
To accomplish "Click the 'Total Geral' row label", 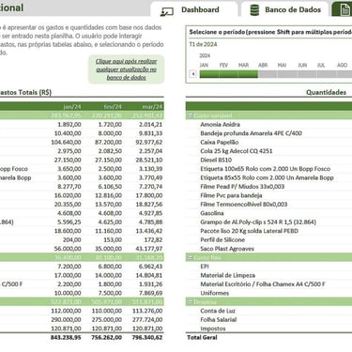I will tap(202, 338).
